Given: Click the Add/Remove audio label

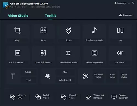Looking at the screenshot, I should click(x=94, y=40).
